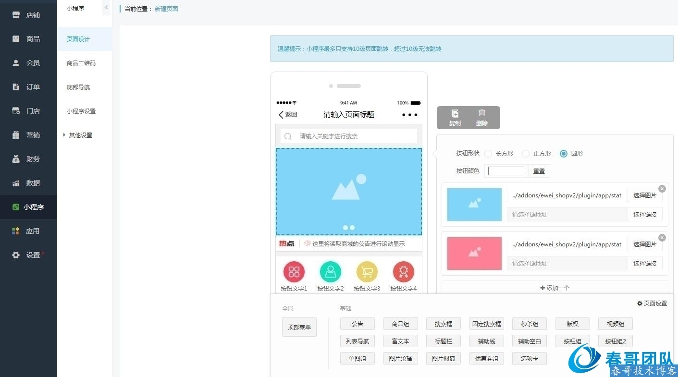Click the pink image thumbnail in editor
The height and width of the screenshot is (377, 678).
click(474, 254)
